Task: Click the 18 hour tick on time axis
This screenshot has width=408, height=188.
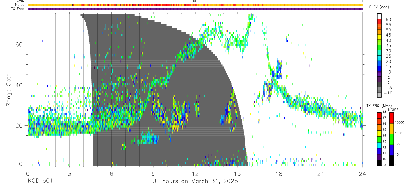Action: pyautogui.click(x=279, y=173)
